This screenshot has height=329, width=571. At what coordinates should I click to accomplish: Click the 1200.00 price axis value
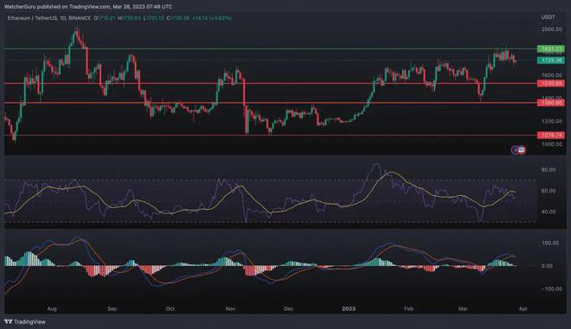pos(551,121)
